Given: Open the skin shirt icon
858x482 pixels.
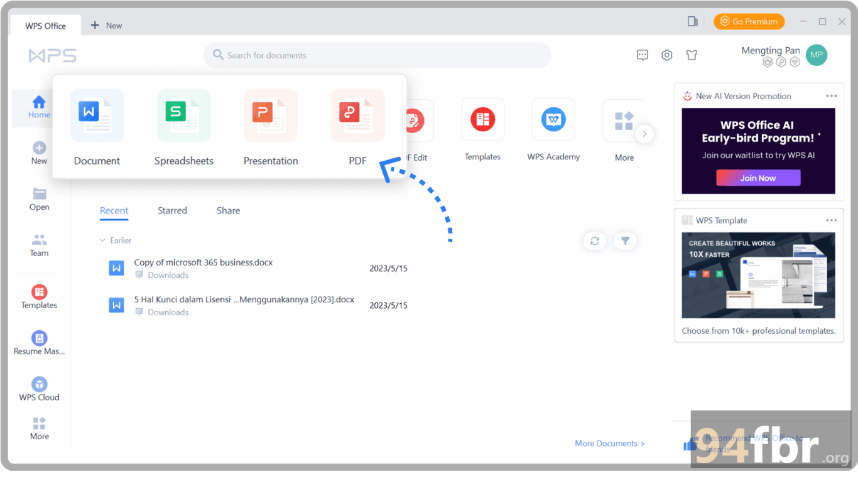Looking at the screenshot, I should coord(692,55).
